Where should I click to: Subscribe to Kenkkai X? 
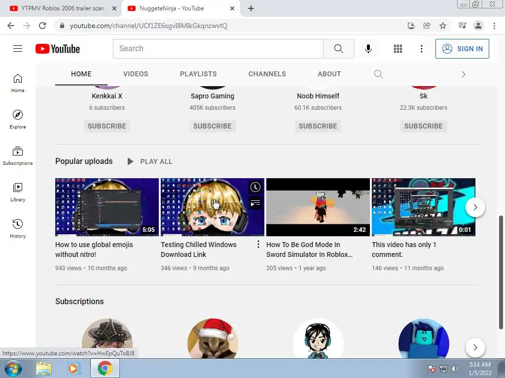click(107, 126)
